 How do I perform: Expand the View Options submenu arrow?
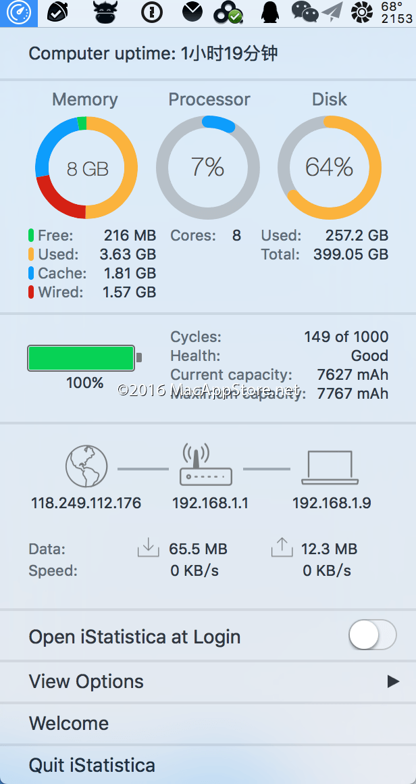click(393, 681)
